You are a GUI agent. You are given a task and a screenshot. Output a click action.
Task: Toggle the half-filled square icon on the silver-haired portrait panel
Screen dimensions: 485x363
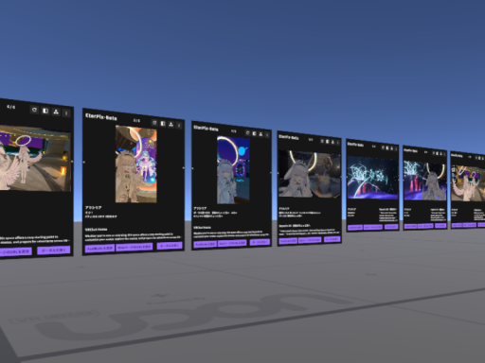[x=255, y=133]
